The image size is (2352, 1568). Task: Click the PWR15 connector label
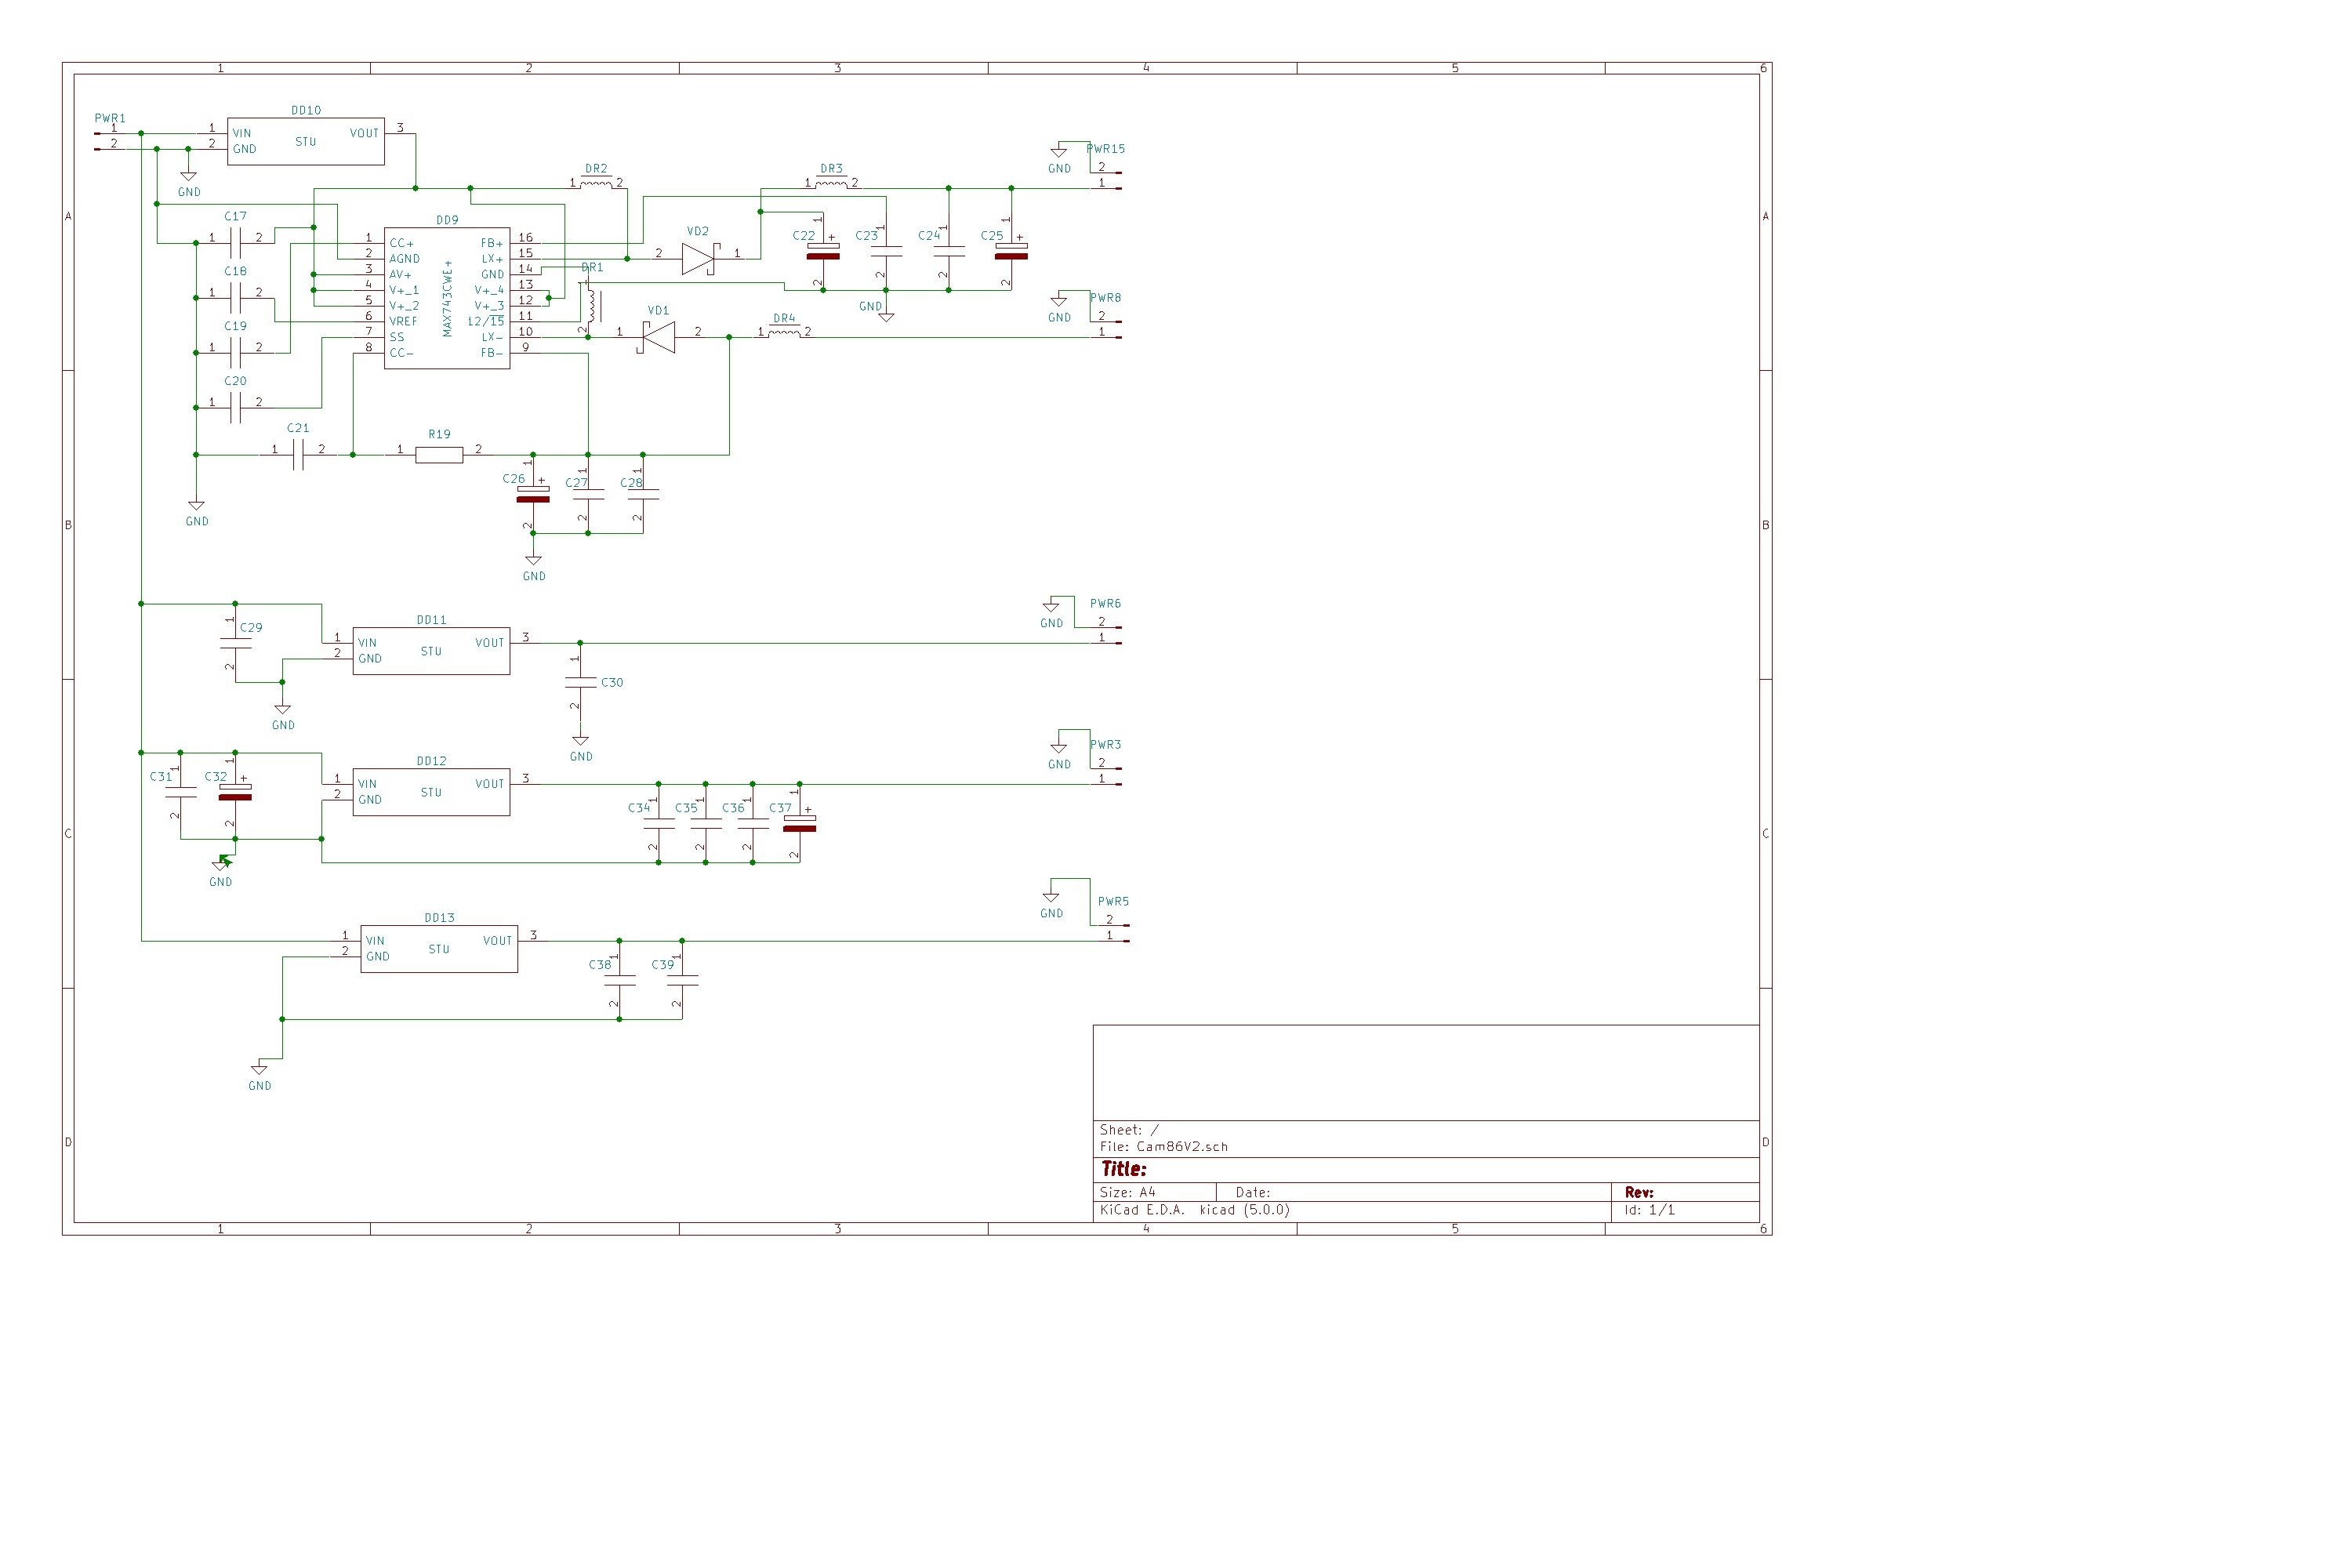coord(1106,149)
